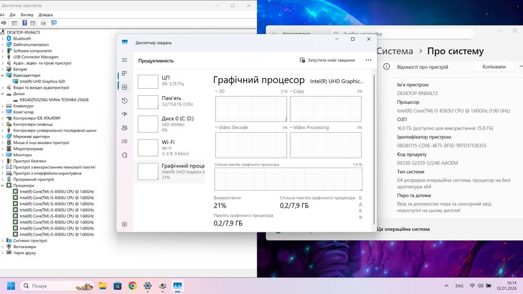Open Wi-Fi network tray icon

[x=472, y=286]
